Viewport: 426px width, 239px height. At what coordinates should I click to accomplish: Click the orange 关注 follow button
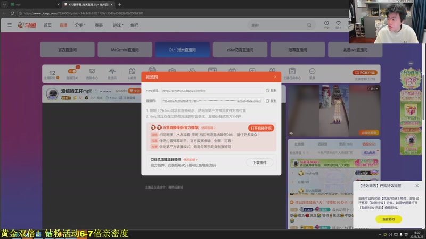tap(135, 91)
